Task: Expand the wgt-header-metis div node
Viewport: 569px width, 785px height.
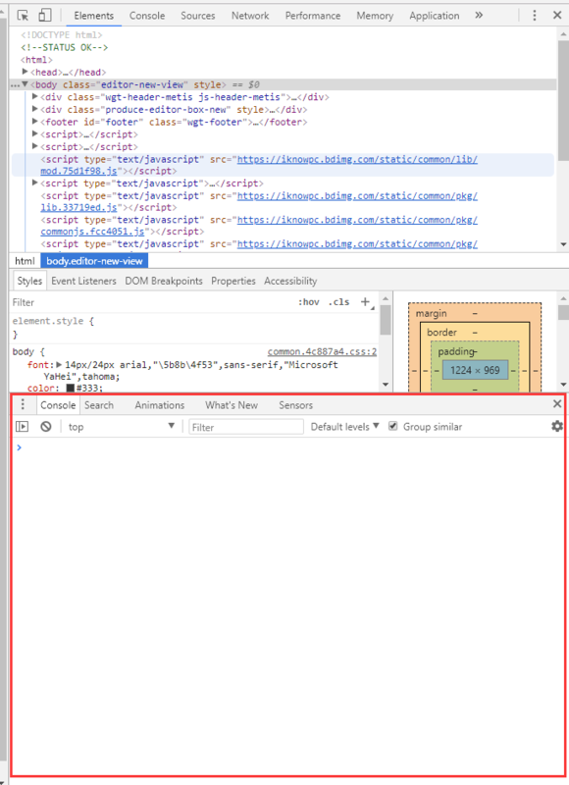Action: point(35,96)
